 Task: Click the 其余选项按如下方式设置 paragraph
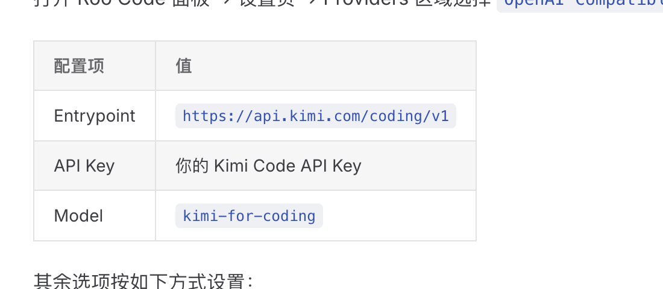click(144, 281)
